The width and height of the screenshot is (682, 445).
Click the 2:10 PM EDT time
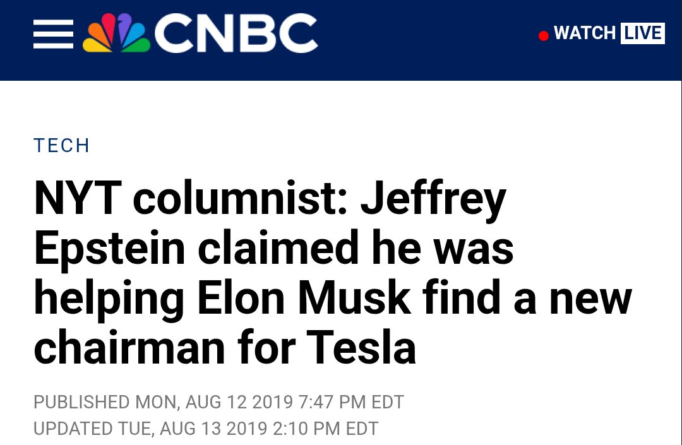coord(326,429)
